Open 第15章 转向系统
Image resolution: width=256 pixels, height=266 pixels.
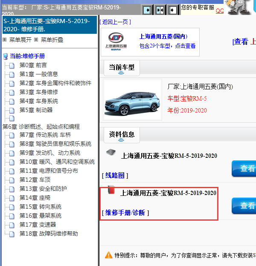click(x=41, y=207)
